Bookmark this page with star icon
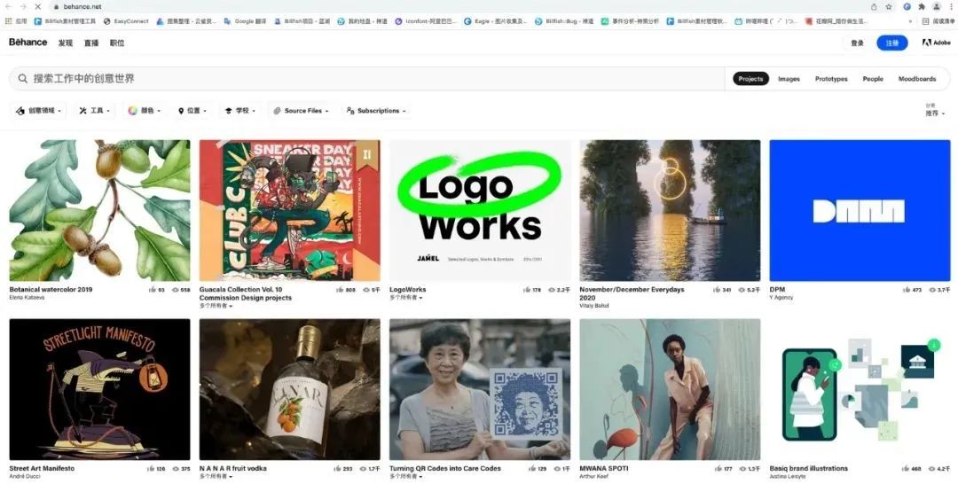Image resolution: width=958 pixels, height=492 pixels. click(889, 6)
